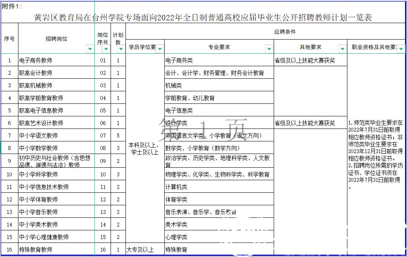
Task: Select the cell 职高电子信息教师
Action: [x=56, y=110]
